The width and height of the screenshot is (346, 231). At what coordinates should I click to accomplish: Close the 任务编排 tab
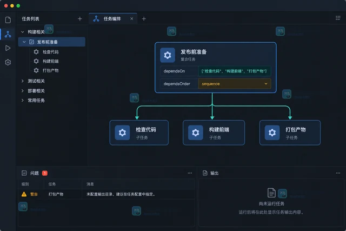(132, 19)
